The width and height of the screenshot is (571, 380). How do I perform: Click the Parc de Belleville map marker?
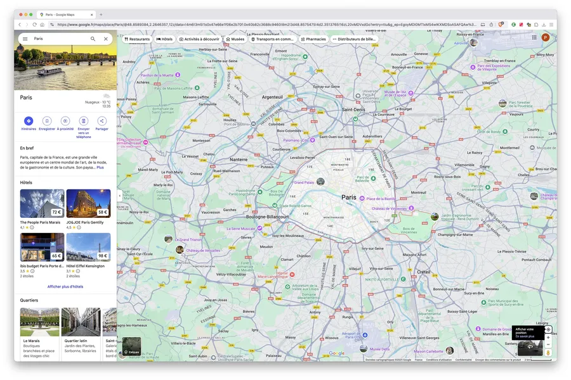click(x=373, y=178)
